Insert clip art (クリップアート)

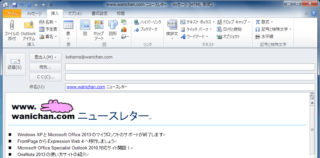[x=99, y=30]
